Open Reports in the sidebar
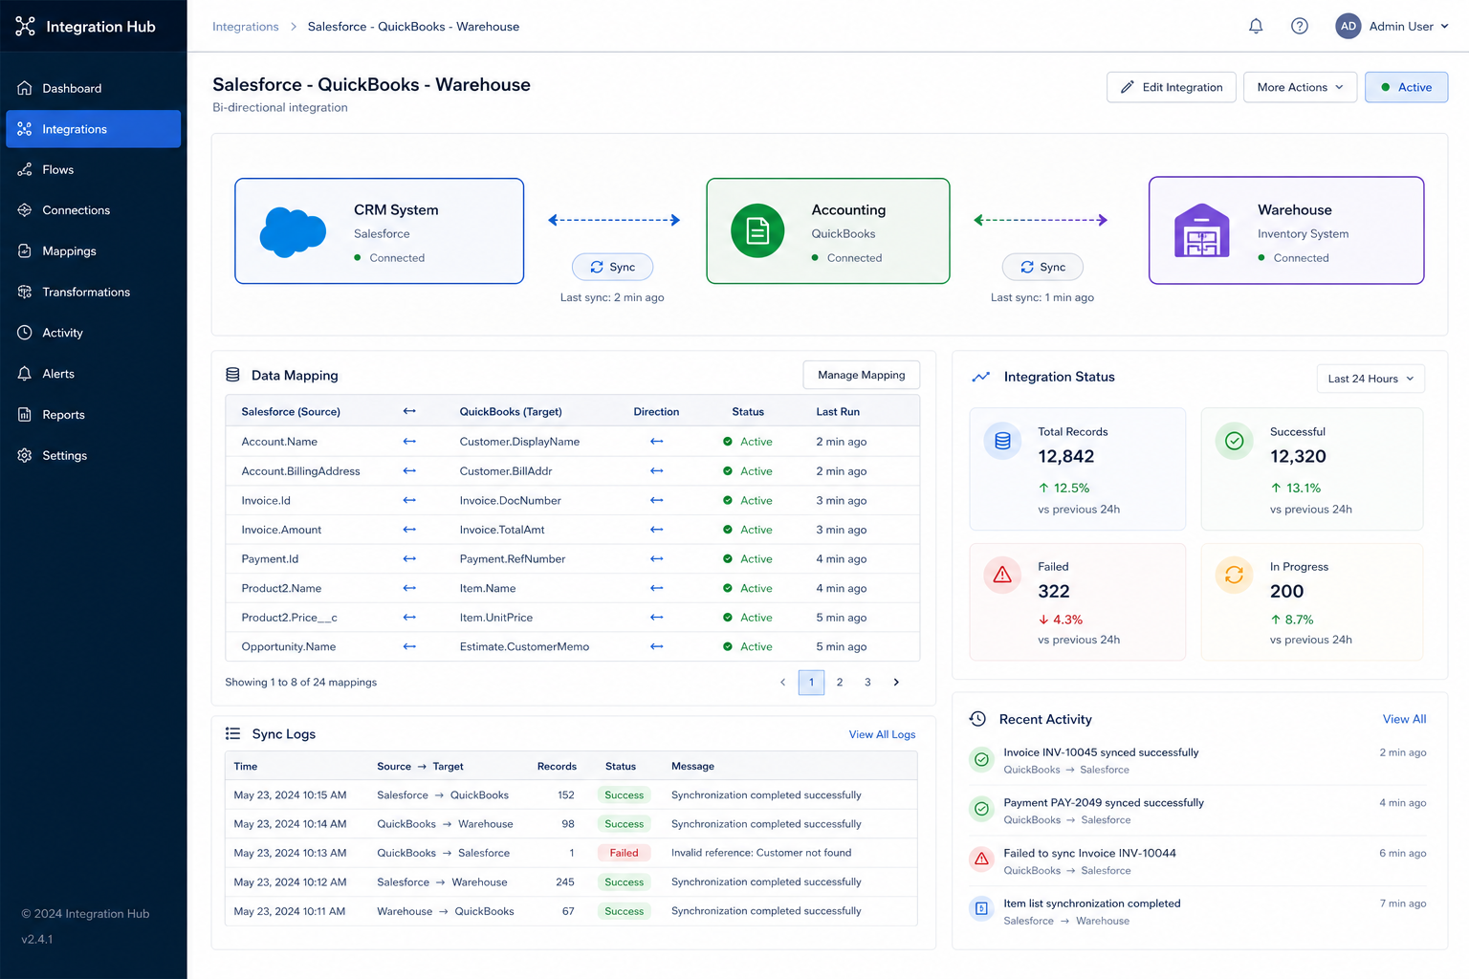This screenshot has height=979, width=1469. pyautogui.click(x=93, y=415)
